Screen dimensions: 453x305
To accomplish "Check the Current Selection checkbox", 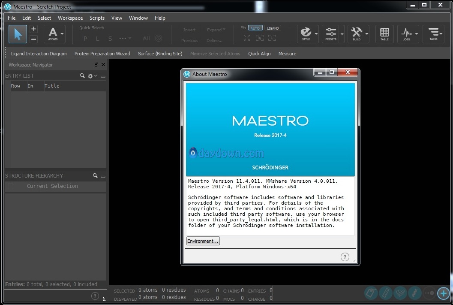I will tap(11, 186).
